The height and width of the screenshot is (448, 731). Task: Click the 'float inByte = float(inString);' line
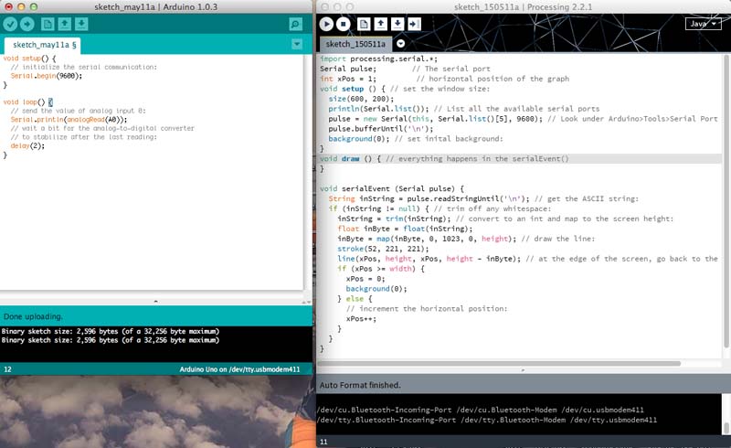click(405, 229)
